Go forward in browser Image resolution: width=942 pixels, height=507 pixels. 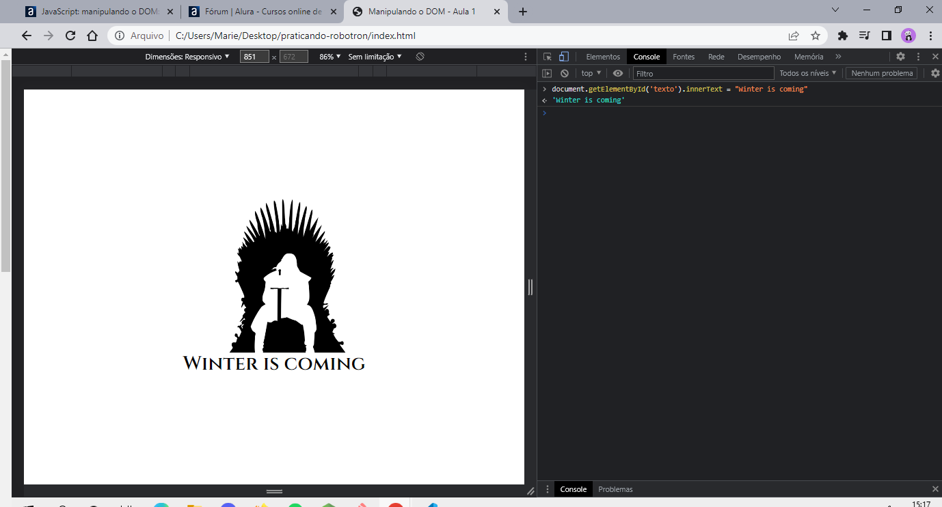(49, 36)
